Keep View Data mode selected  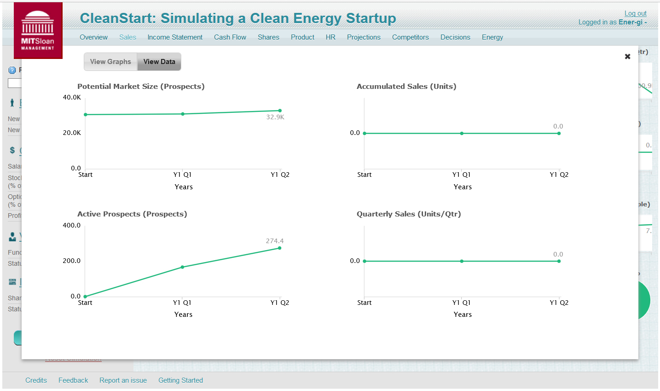(x=159, y=61)
